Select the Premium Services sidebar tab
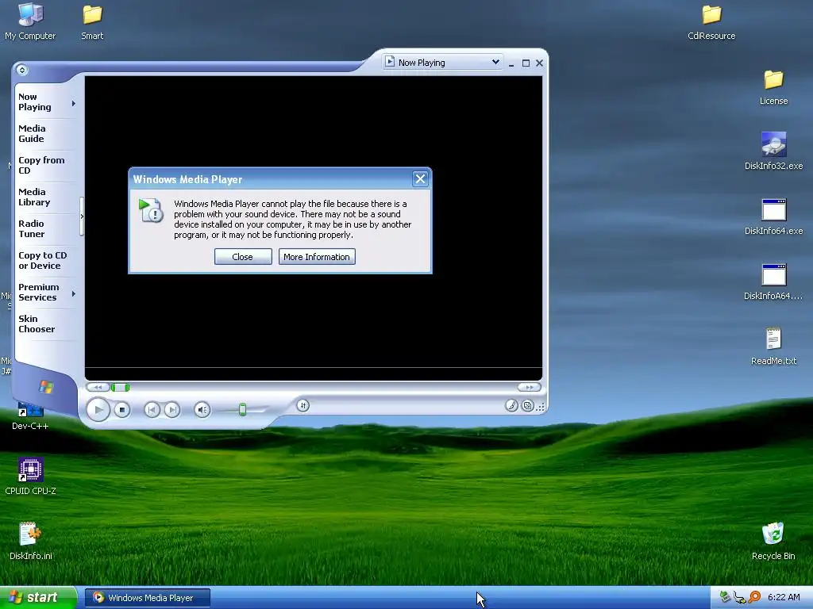 (x=38, y=292)
